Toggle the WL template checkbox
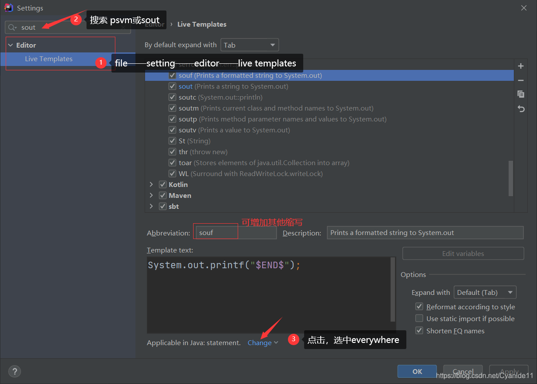The image size is (537, 384). coord(172,173)
